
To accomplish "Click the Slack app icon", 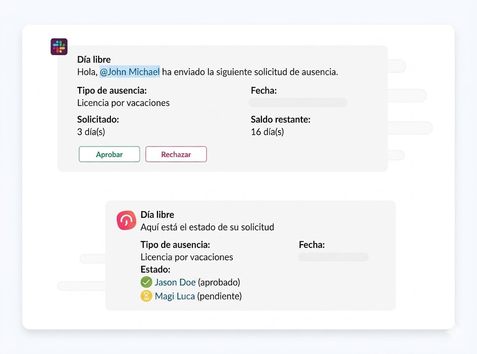I will [x=59, y=47].
